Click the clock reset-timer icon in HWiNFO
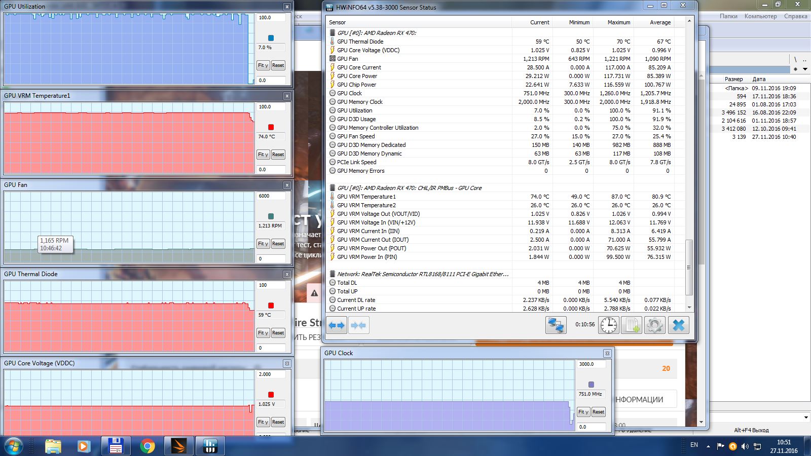 coord(609,325)
